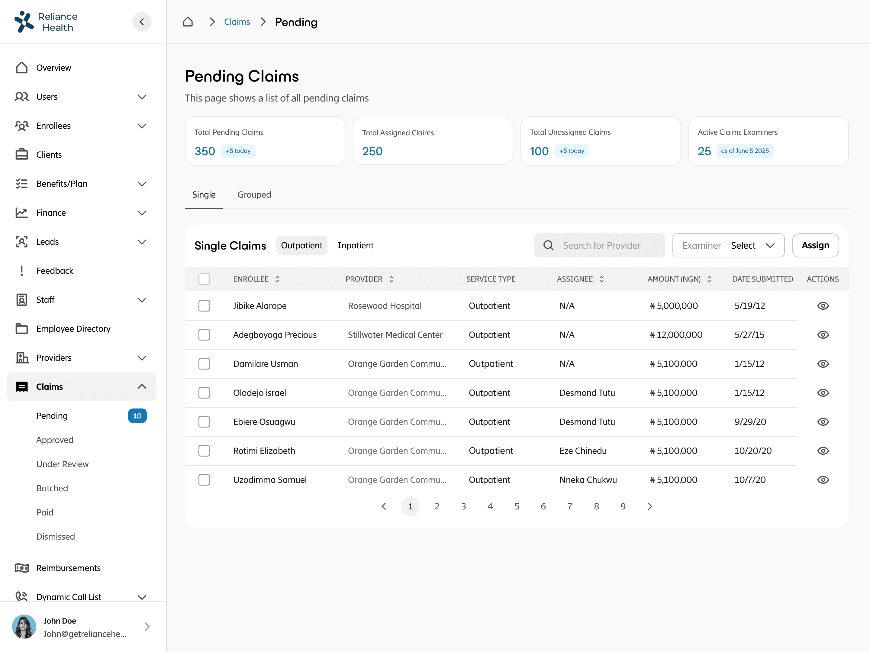870x652 pixels.
Task: Select checkbox for Adegboyoga Precious row
Action: click(204, 335)
